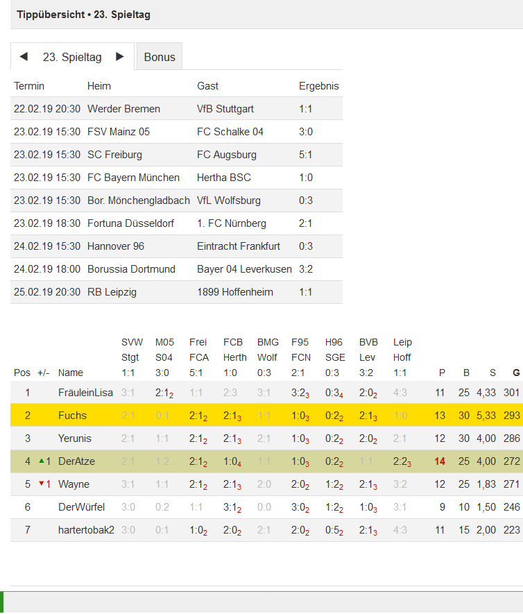Sort by the G total column header
This screenshot has width=523, height=614.
pyautogui.click(x=516, y=373)
